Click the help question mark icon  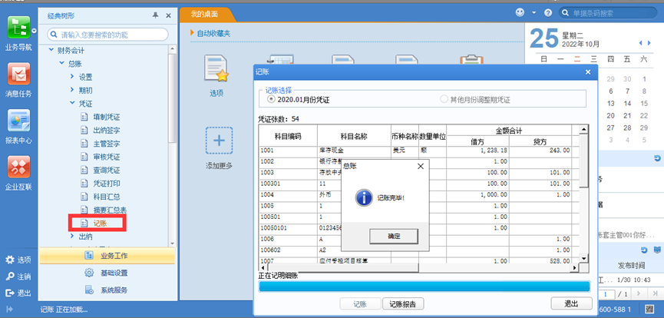click(548, 13)
